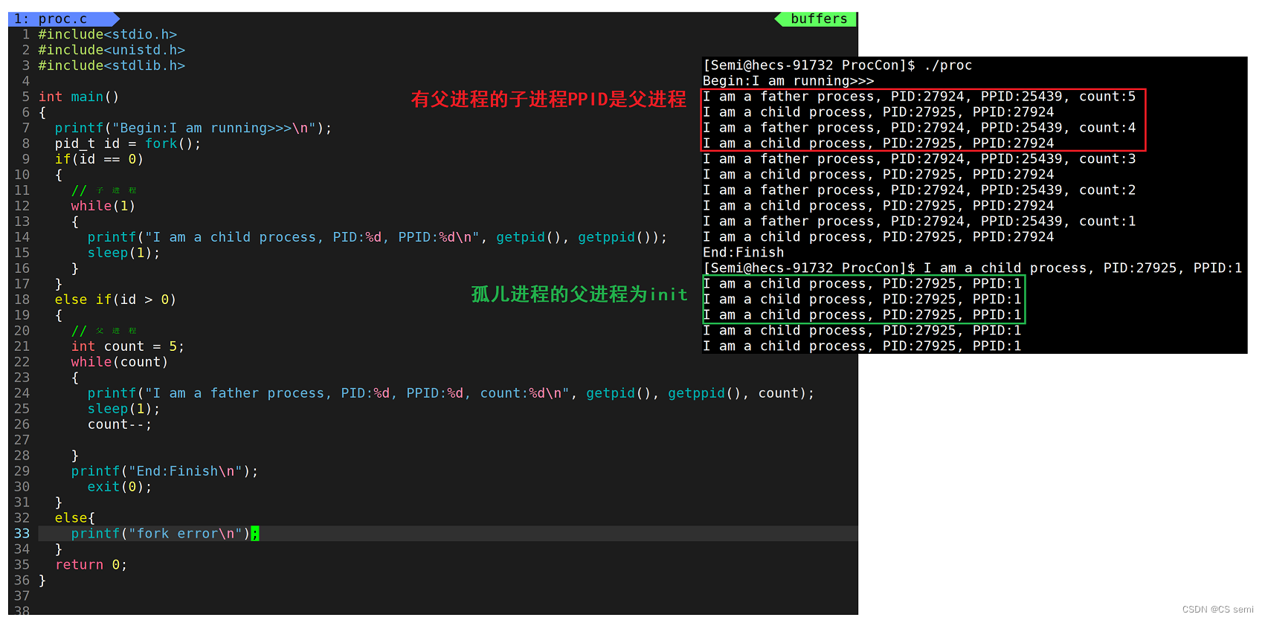Click 'pid_t id = fork();' line

coord(128,143)
